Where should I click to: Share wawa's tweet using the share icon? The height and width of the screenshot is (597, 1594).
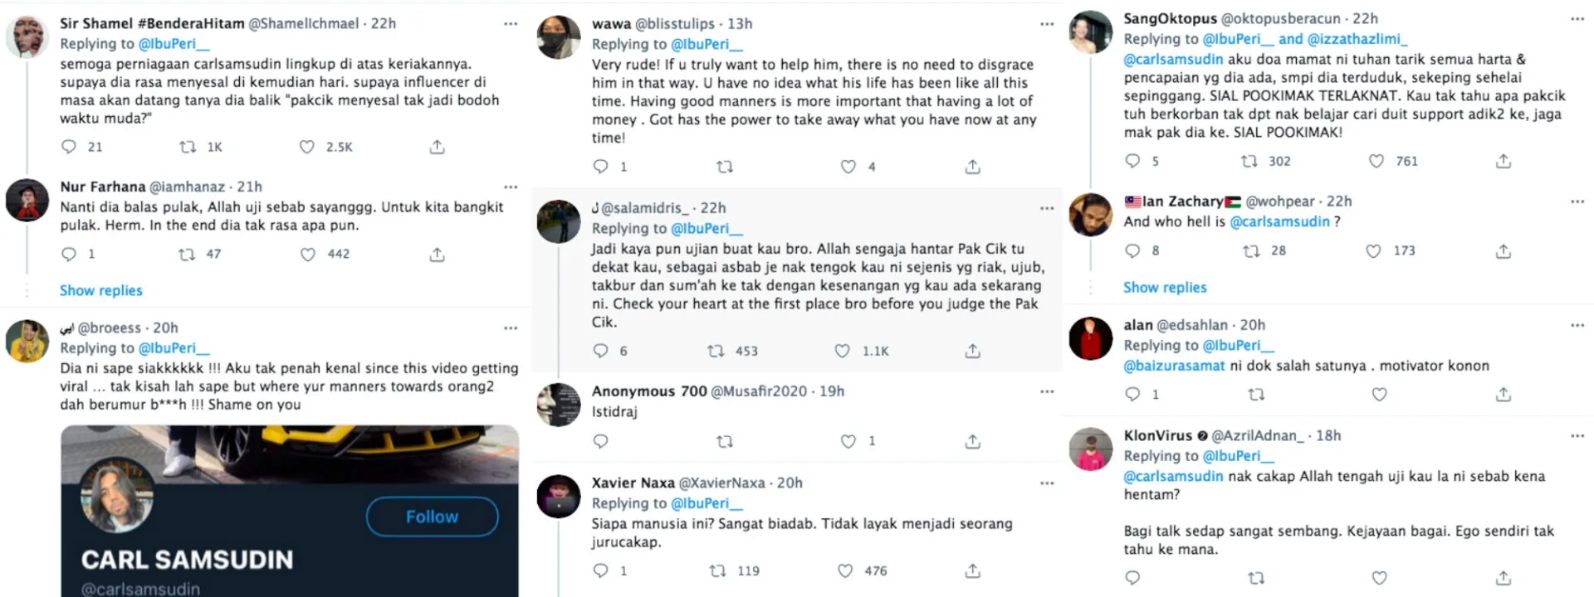pos(972,167)
